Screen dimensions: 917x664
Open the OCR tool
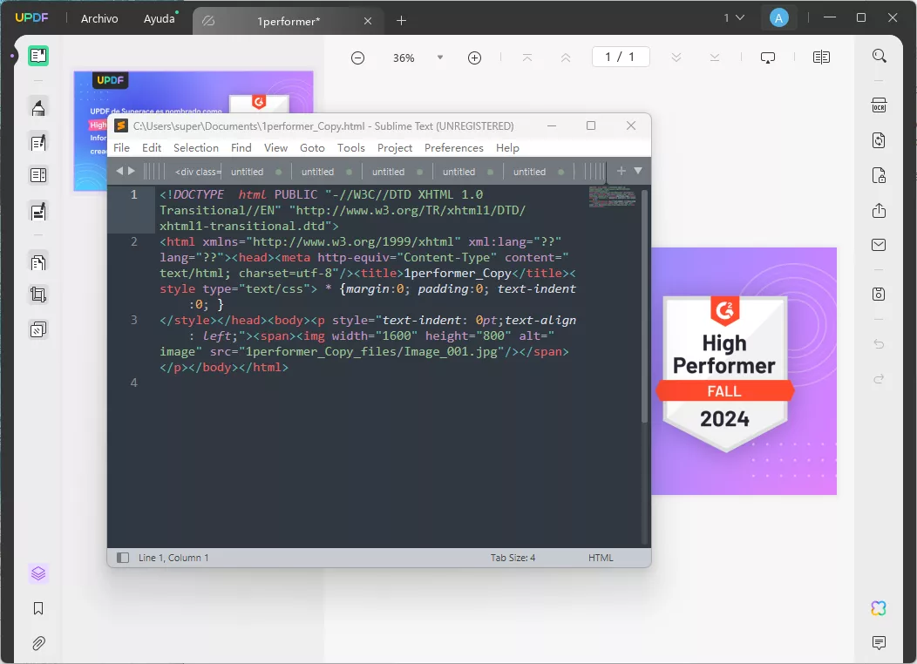click(879, 104)
